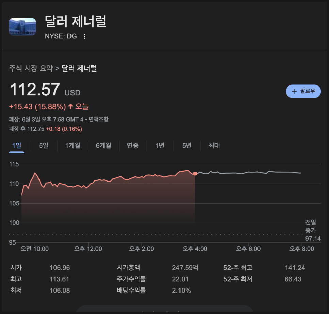Open the three-dot menu beside NYSE: DG
This screenshot has height=314, width=329.
coord(84,36)
